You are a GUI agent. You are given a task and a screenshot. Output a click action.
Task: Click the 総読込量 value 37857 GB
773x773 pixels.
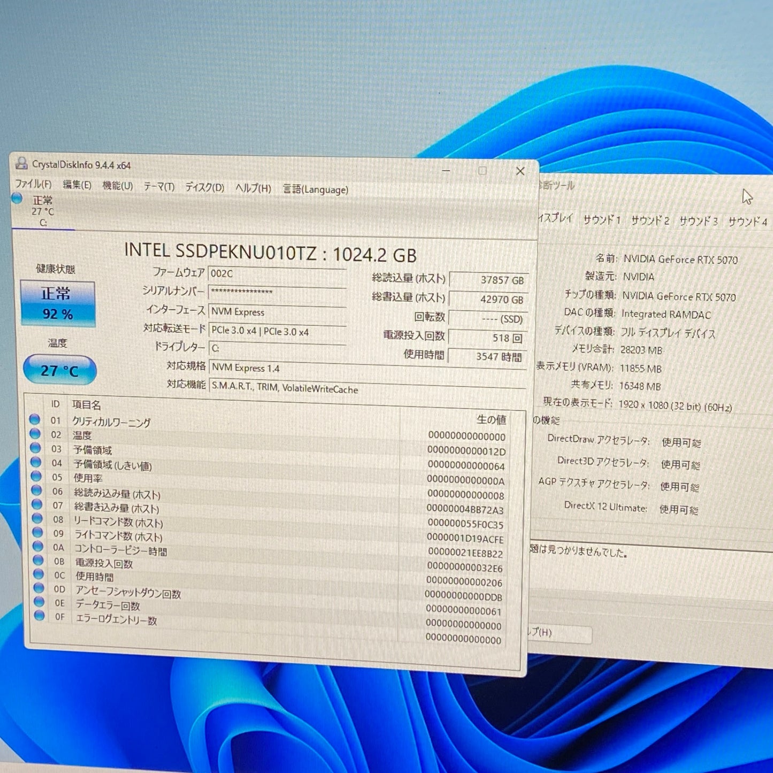pos(489,280)
